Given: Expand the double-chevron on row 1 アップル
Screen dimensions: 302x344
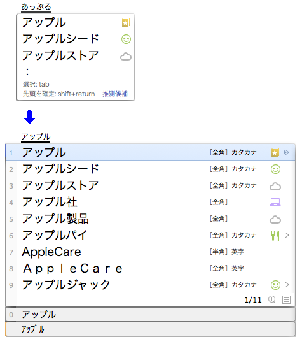Looking at the screenshot, I should point(286,152).
